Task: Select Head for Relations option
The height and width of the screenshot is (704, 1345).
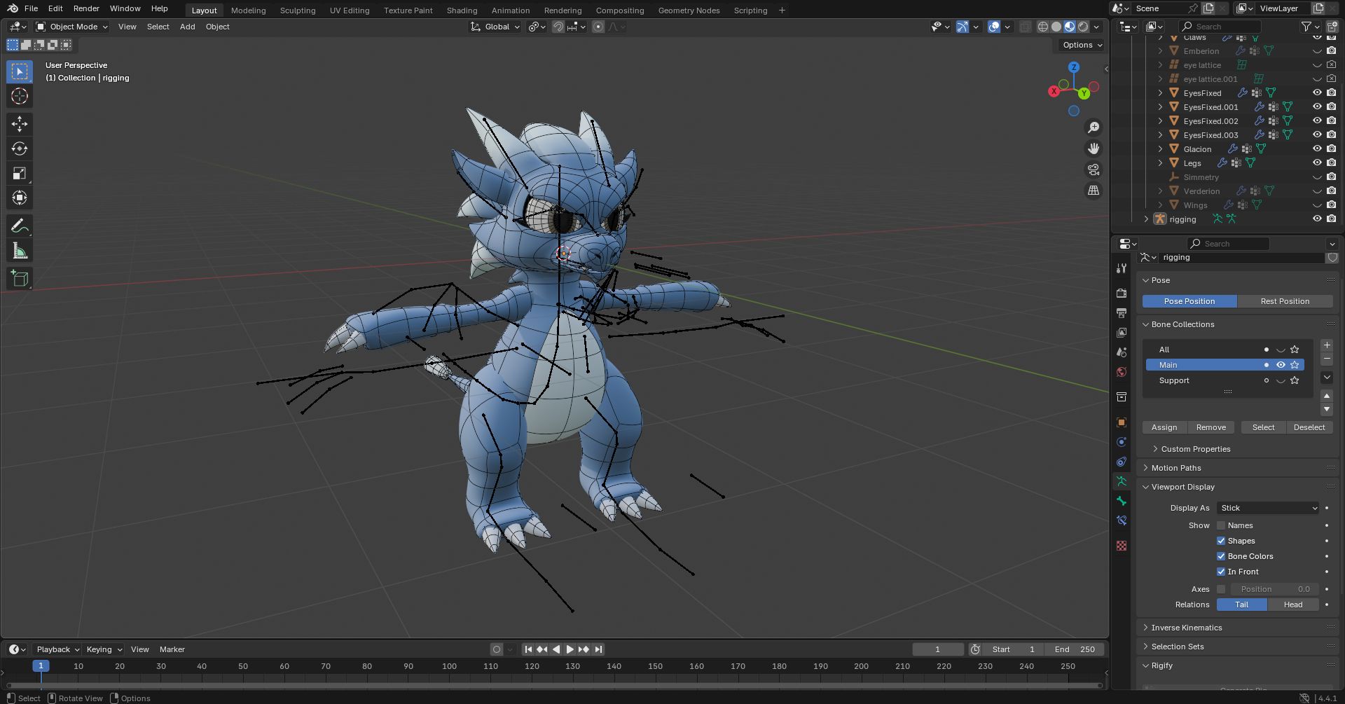Action: point(1293,605)
